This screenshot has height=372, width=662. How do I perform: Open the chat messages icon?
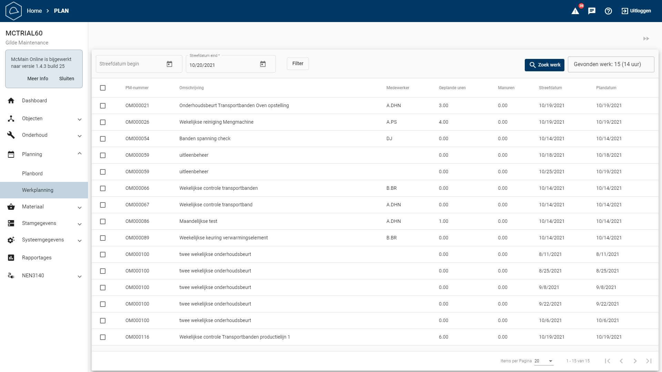pos(592,11)
